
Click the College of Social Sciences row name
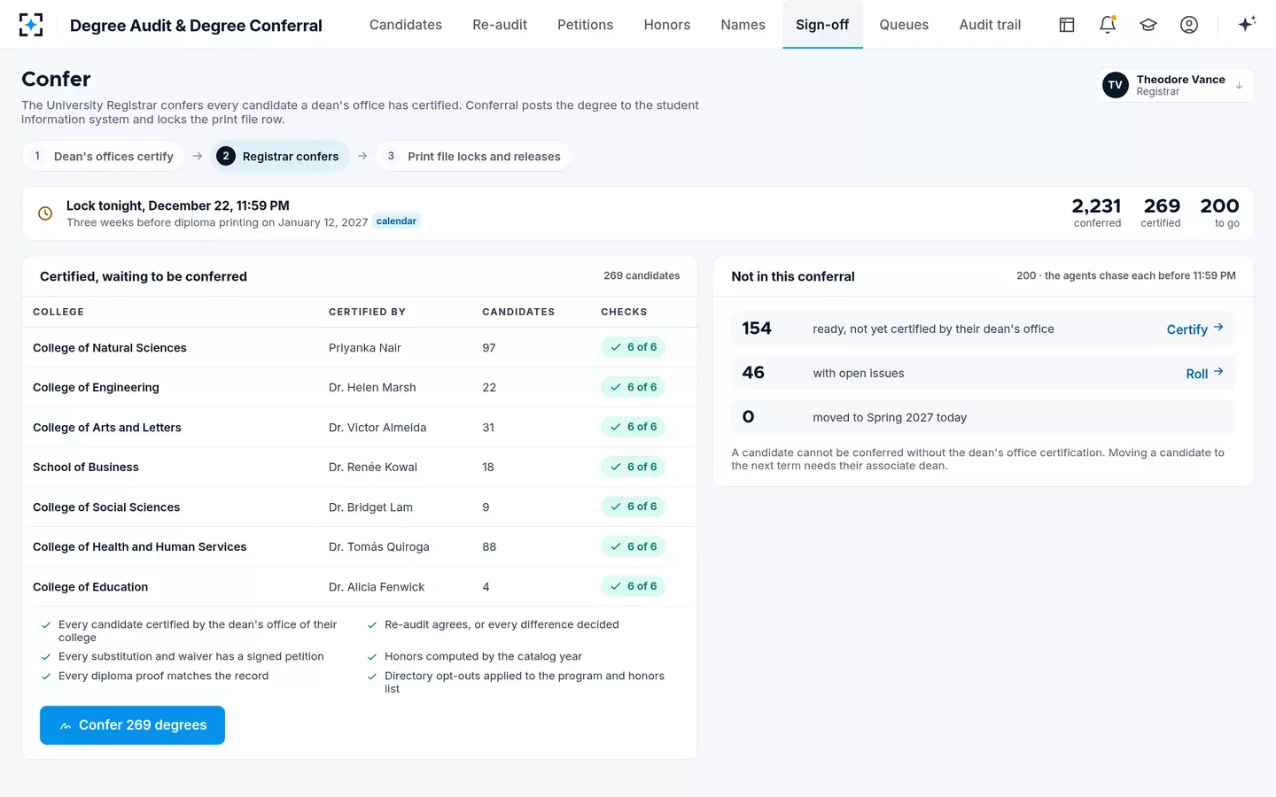[106, 507]
